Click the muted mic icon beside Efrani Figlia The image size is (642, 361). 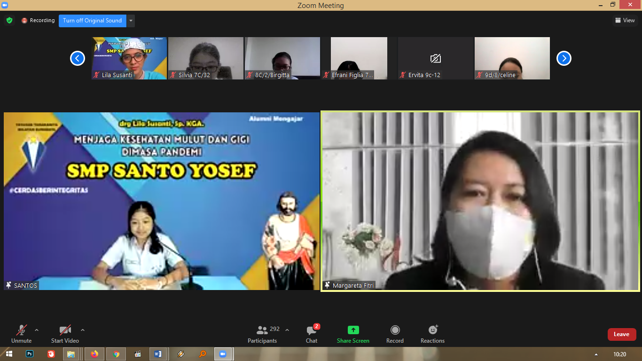(327, 75)
